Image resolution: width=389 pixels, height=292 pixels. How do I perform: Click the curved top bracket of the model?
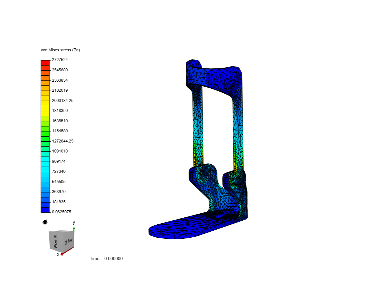click(213, 77)
